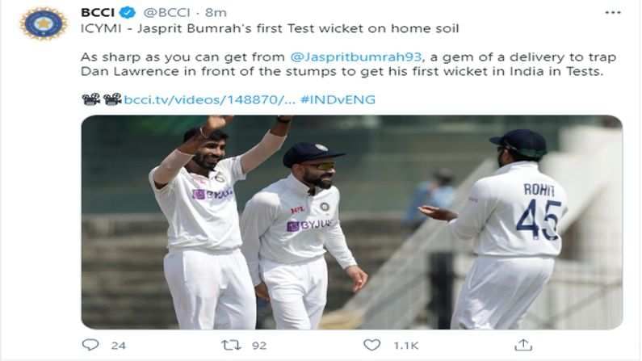Like the tweet with the heart icon
Viewport: 642px width, 361px height.
(371, 345)
